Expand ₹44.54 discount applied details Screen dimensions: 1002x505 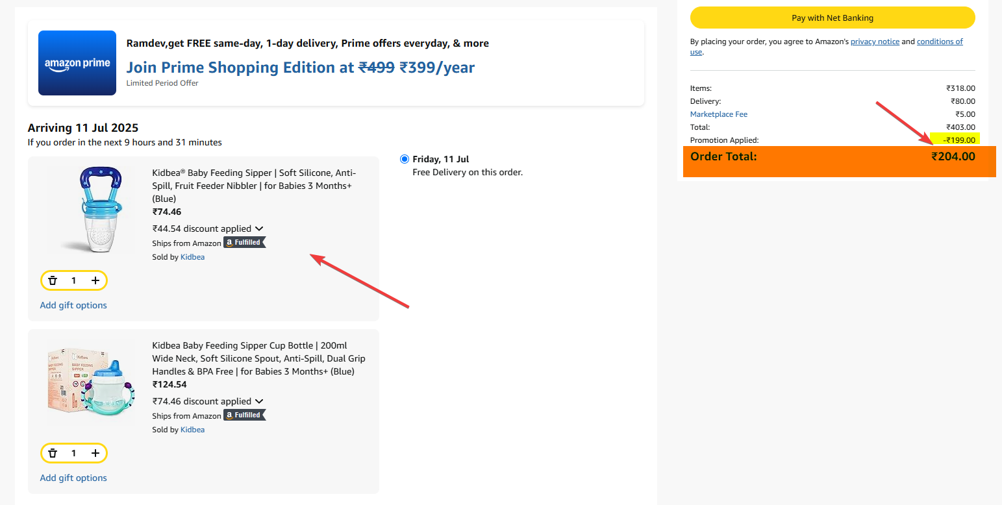(x=208, y=228)
